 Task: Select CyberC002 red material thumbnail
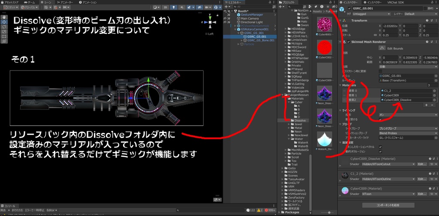(x=325, y=47)
